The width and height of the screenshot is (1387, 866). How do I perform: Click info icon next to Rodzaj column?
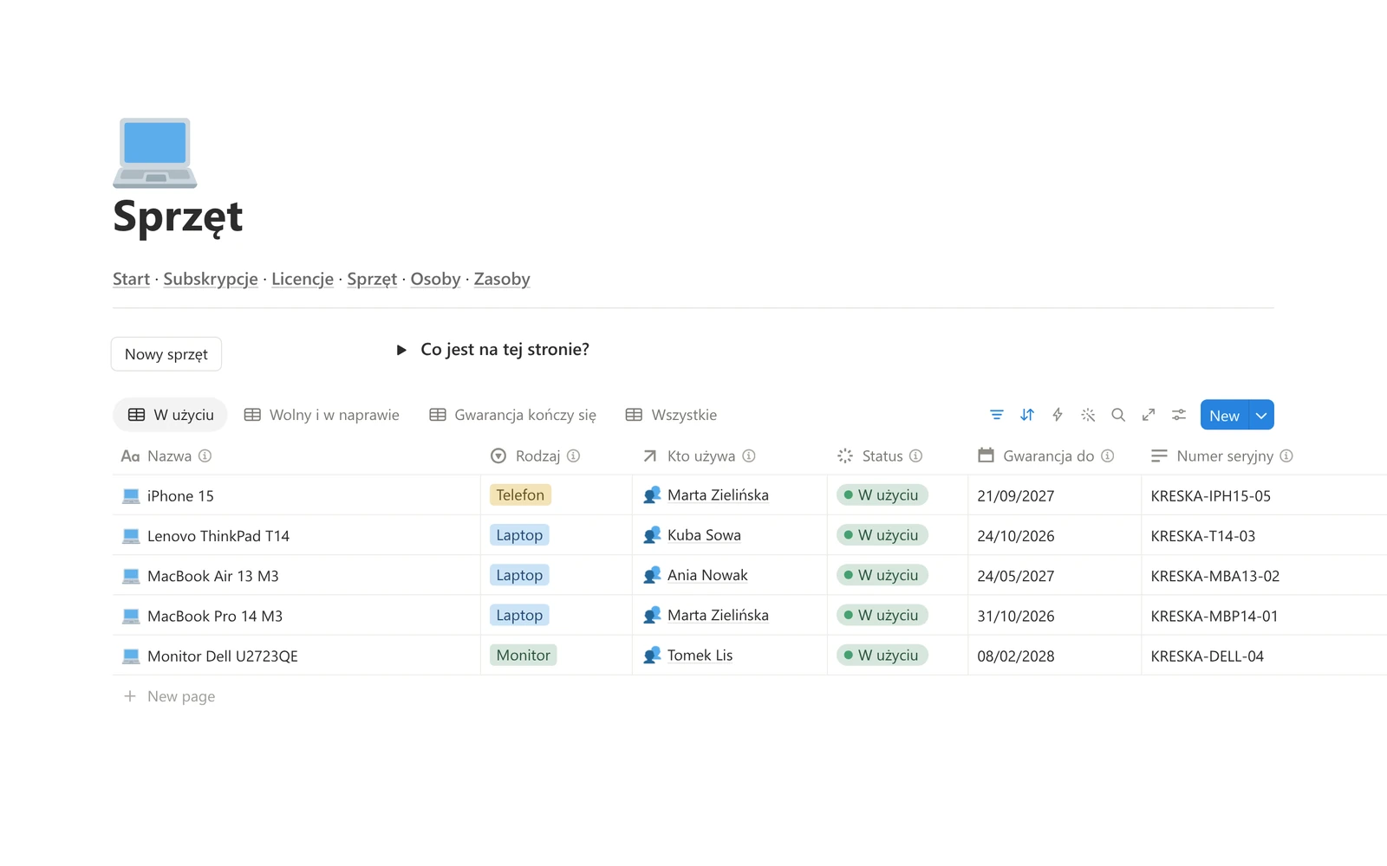(x=573, y=456)
